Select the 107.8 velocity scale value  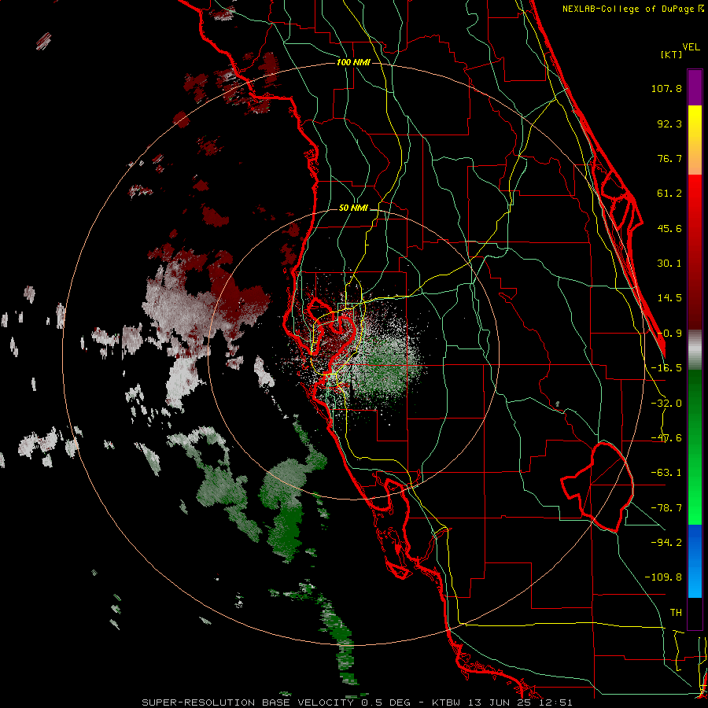pyautogui.click(x=666, y=88)
